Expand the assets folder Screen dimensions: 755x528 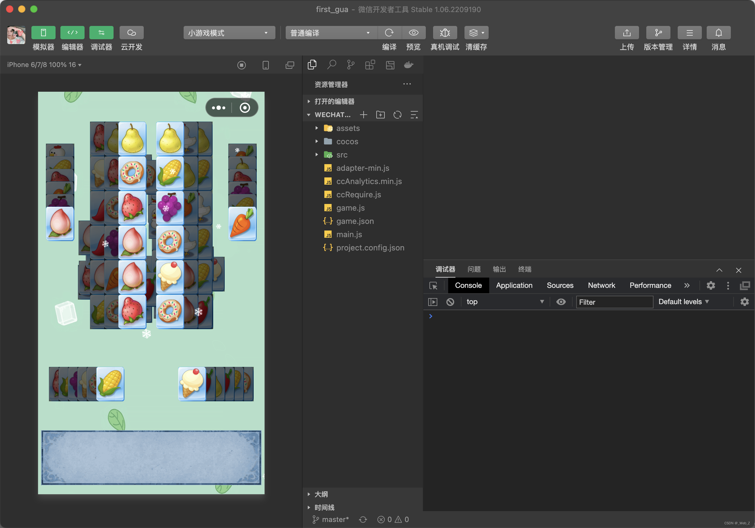point(348,128)
